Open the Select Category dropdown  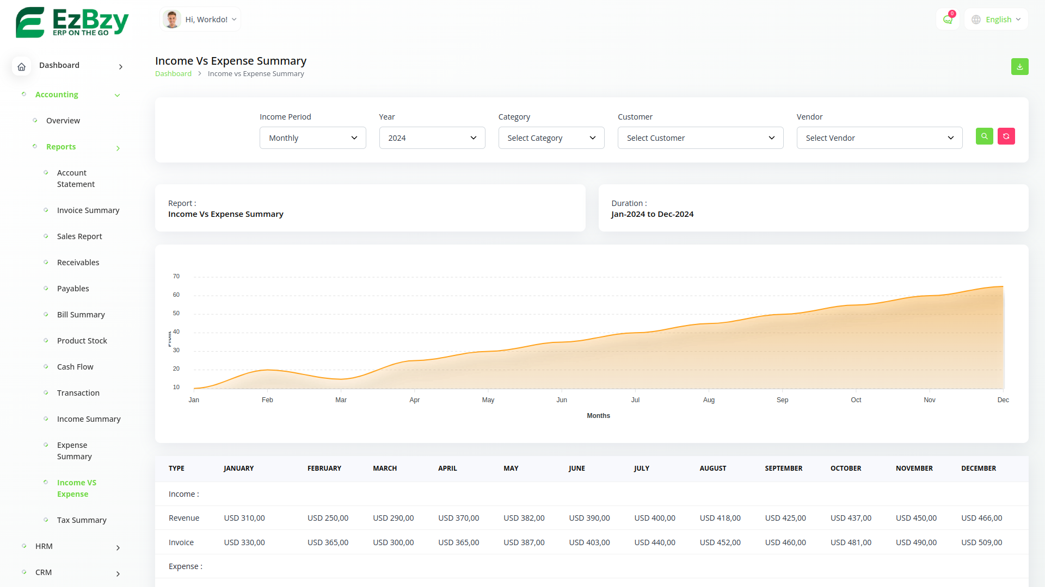551,138
